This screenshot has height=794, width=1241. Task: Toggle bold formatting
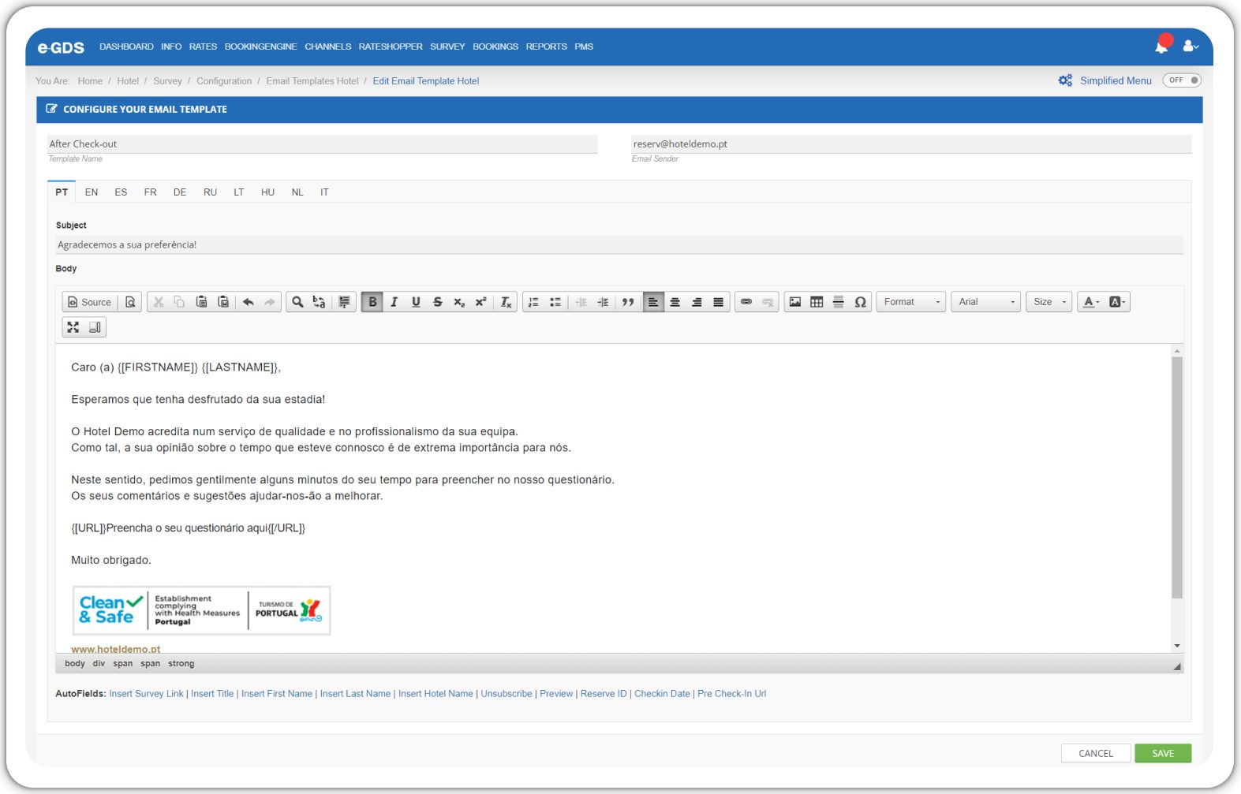click(x=372, y=302)
